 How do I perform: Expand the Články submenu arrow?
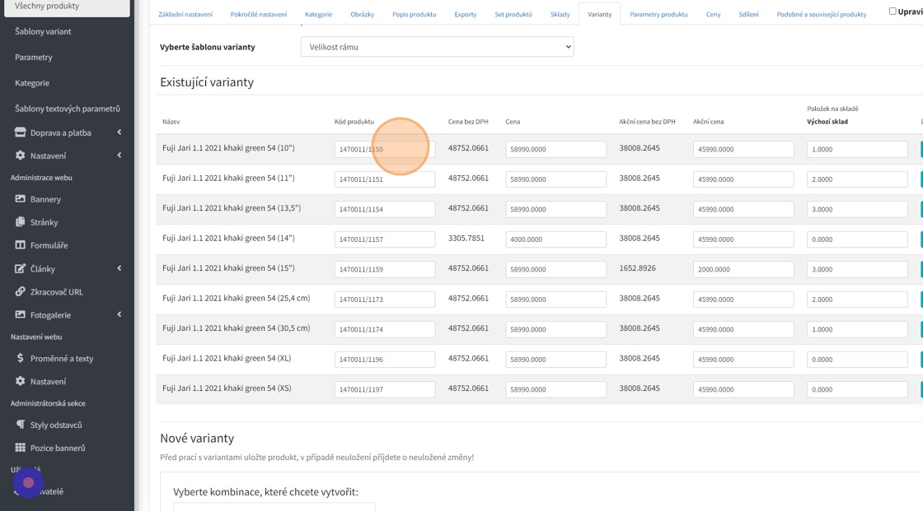click(x=119, y=268)
